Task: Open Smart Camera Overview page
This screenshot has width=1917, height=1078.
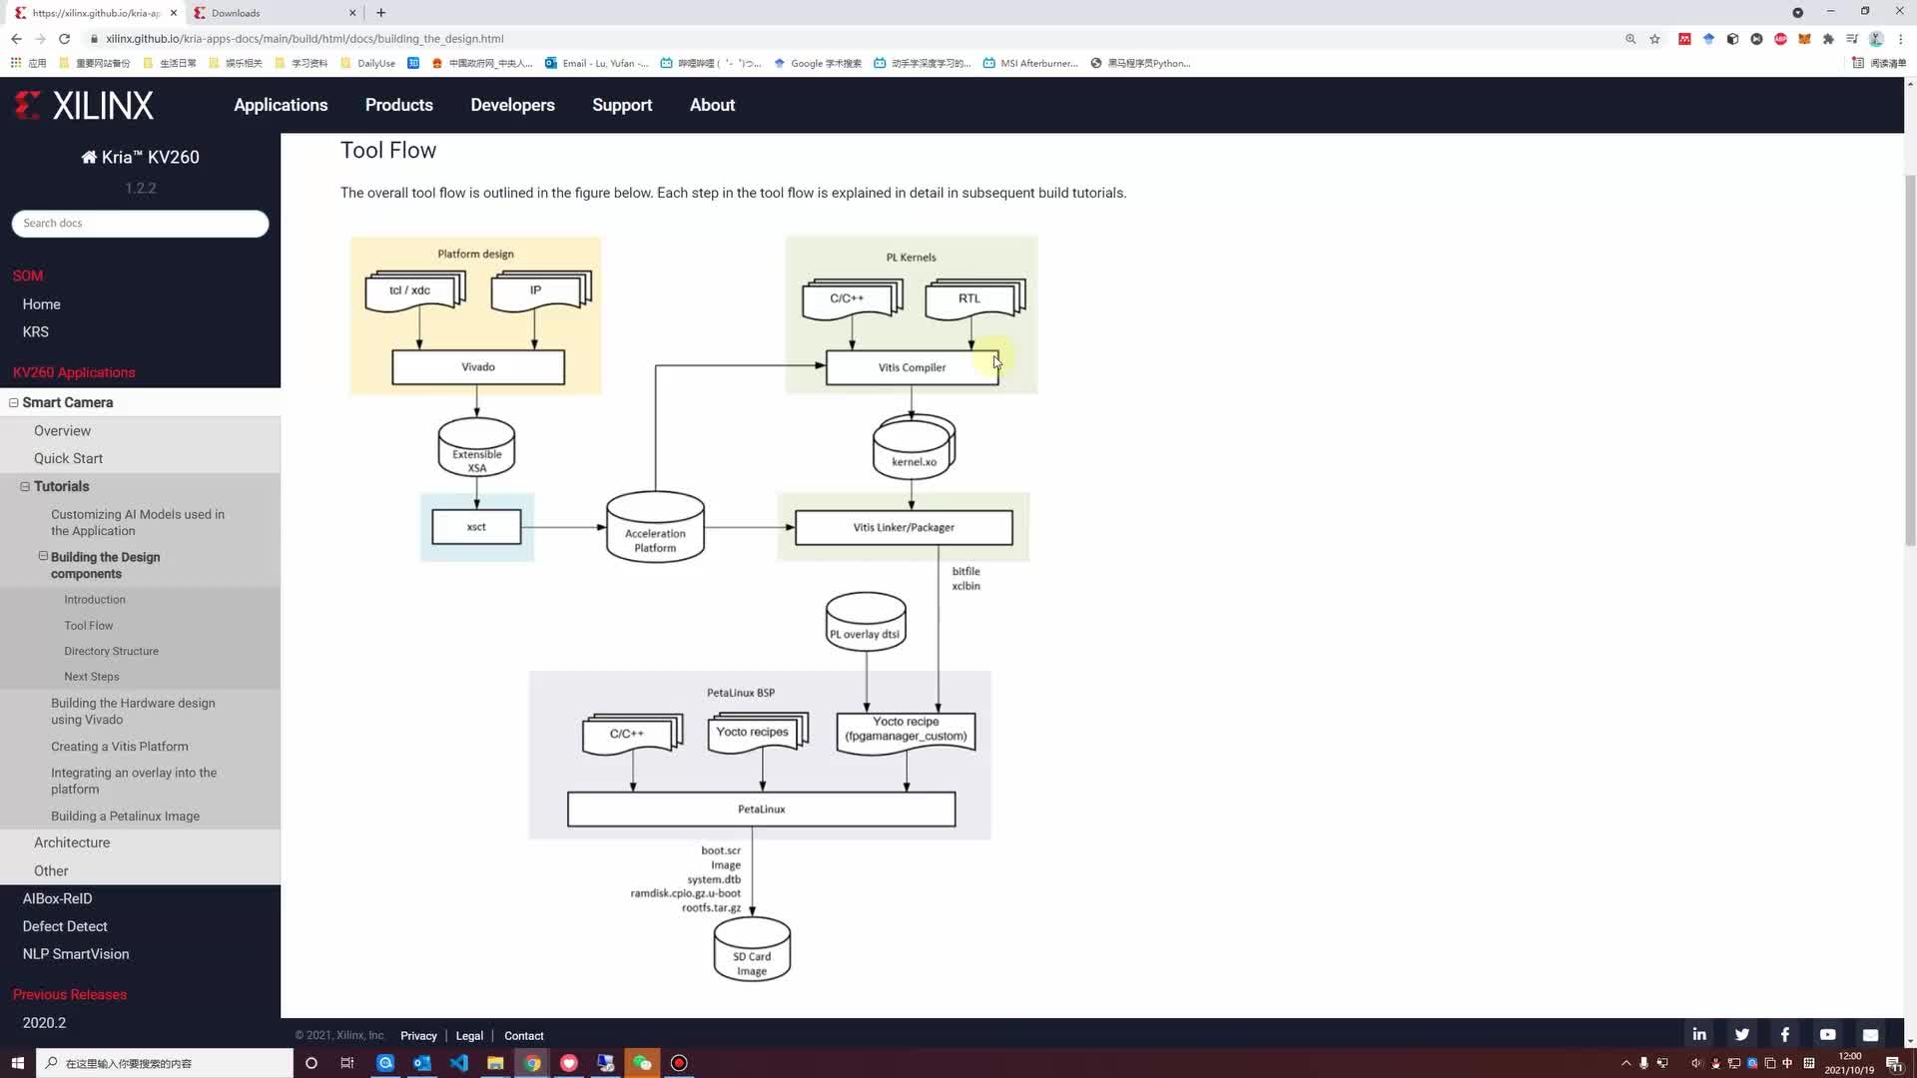Action: [x=62, y=430]
